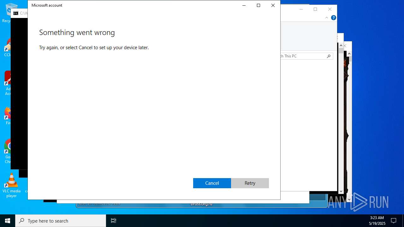
Task: Minimize the File Explorer window
Action: tap(301, 9)
